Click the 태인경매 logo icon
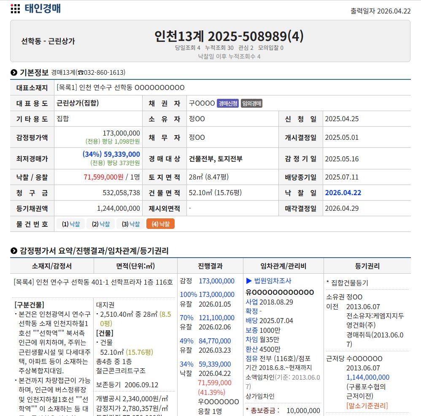The image size is (421, 416). point(15,9)
